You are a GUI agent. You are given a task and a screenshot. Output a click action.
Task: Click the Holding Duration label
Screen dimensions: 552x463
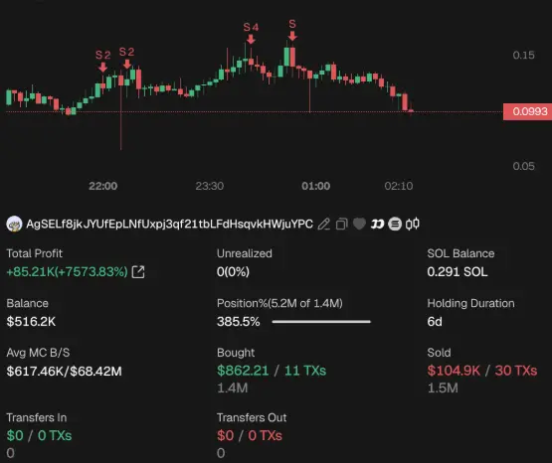pyautogui.click(x=470, y=303)
